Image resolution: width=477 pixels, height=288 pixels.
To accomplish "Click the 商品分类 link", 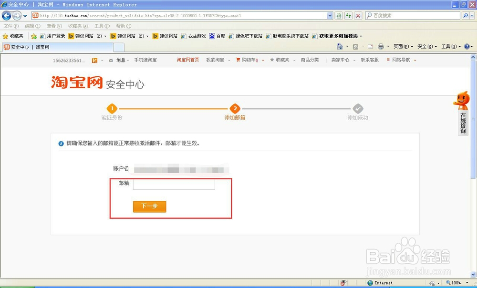I will 310,60.
